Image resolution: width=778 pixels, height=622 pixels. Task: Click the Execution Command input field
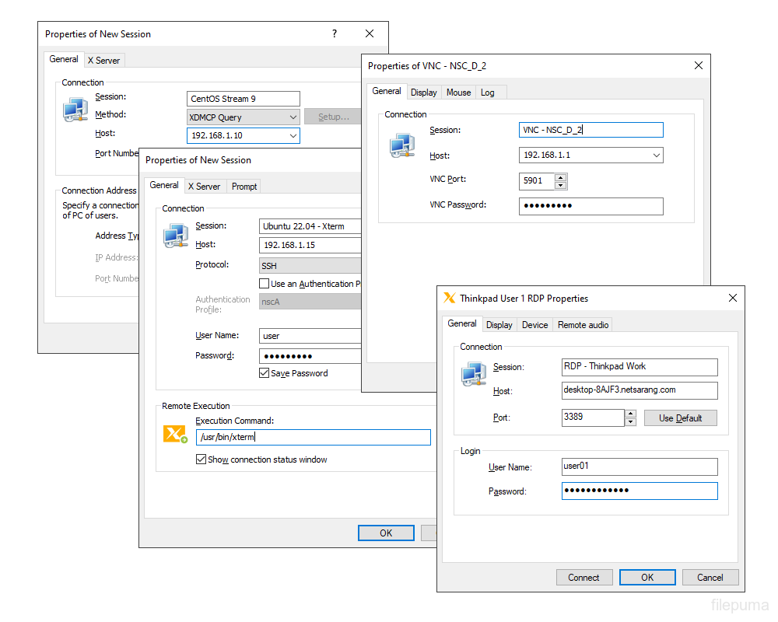tap(313, 438)
